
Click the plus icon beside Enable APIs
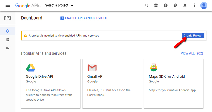point(62,18)
